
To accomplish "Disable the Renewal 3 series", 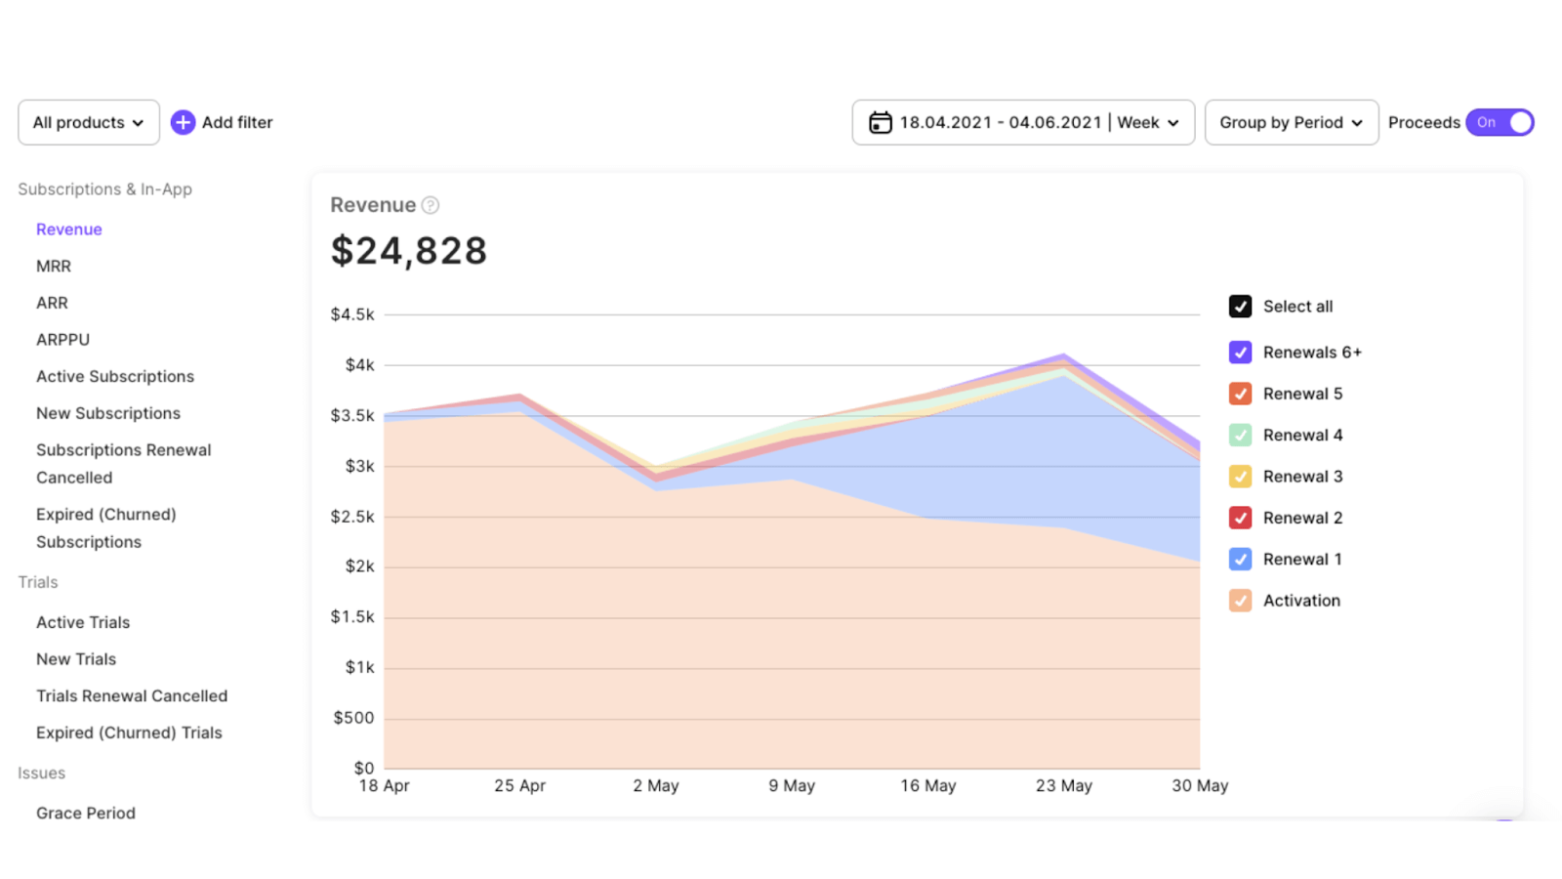I will coord(1240,477).
